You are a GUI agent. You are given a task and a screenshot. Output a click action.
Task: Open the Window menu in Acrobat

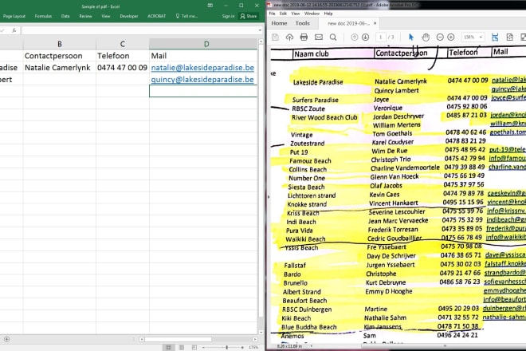[312, 14]
